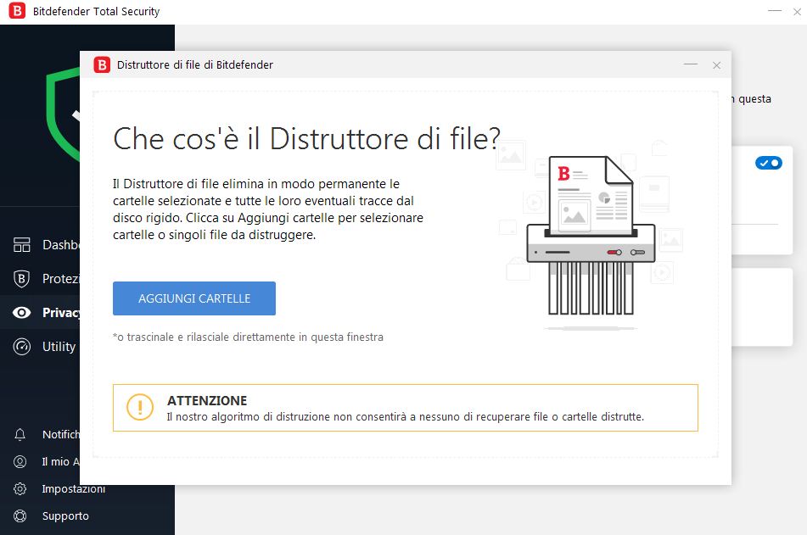Close the Bitdefender Total Security window

click(797, 11)
